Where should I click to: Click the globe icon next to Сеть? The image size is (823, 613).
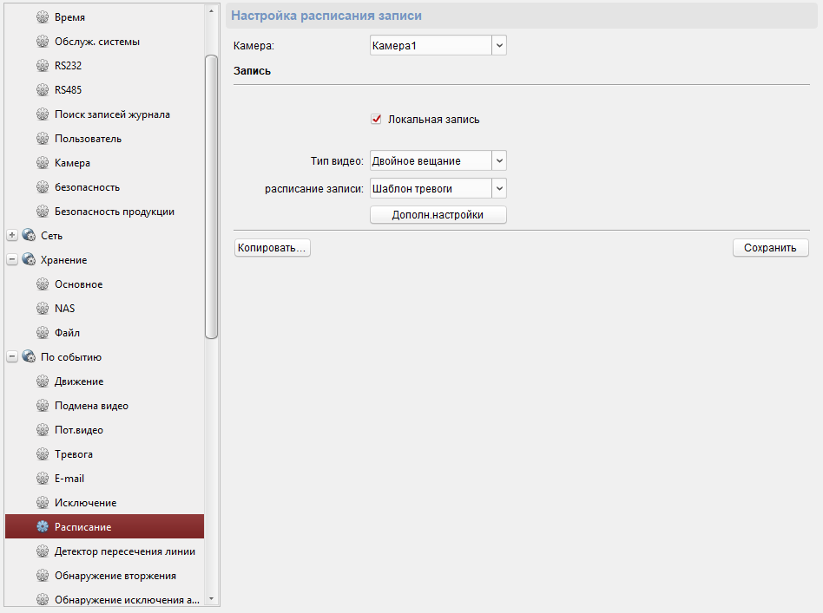tap(29, 236)
